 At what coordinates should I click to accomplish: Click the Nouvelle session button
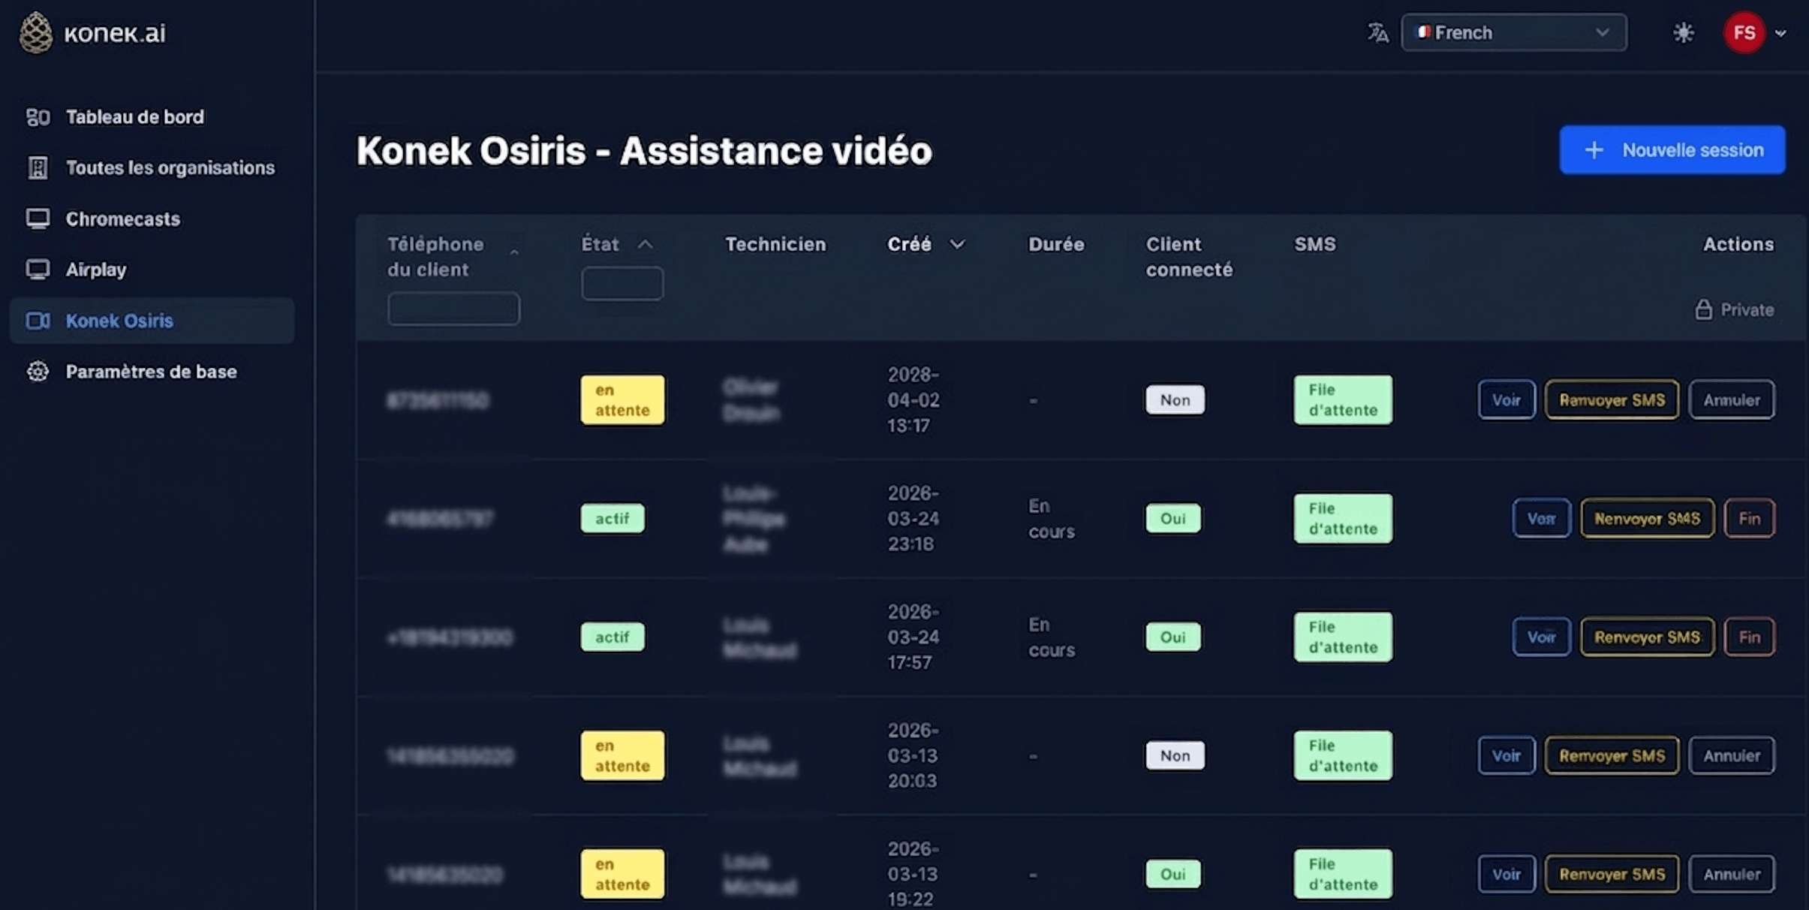[x=1672, y=150]
